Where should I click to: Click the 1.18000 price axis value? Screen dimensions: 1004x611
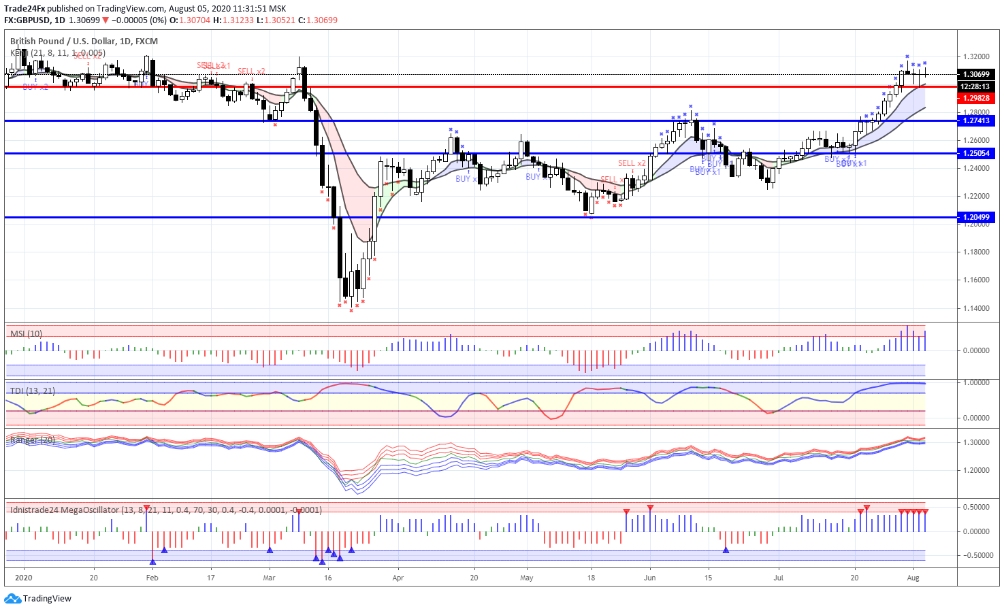click(x=976, y=252)
